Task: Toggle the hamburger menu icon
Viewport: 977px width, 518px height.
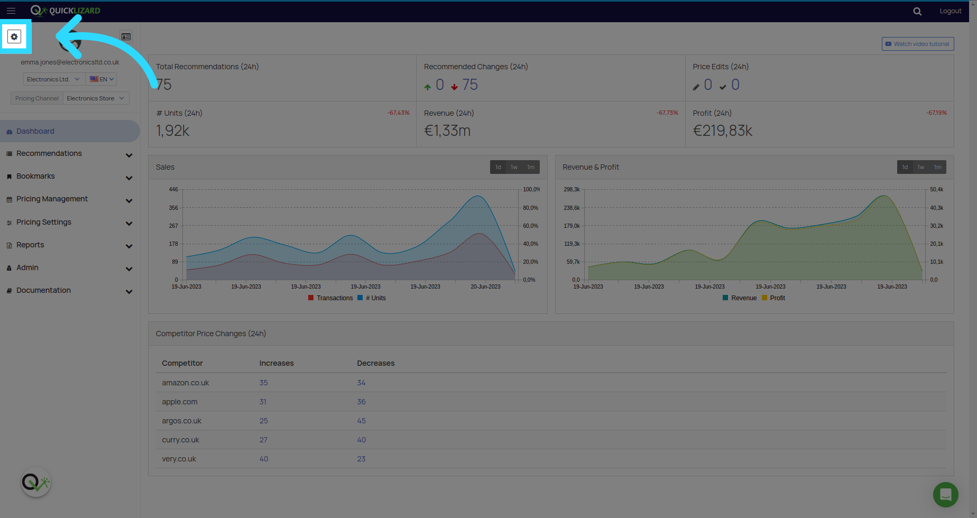Action: coord(11,11)
